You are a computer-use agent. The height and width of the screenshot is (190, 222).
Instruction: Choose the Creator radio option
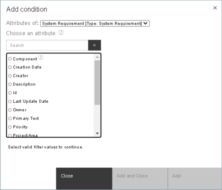[x=10, y=76]
